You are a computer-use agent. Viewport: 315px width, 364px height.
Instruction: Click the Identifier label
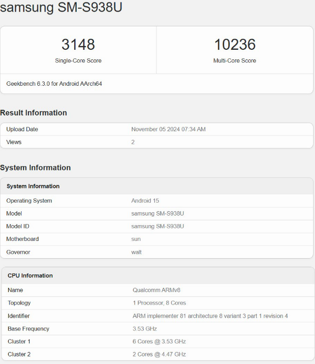tap(19, 316)
